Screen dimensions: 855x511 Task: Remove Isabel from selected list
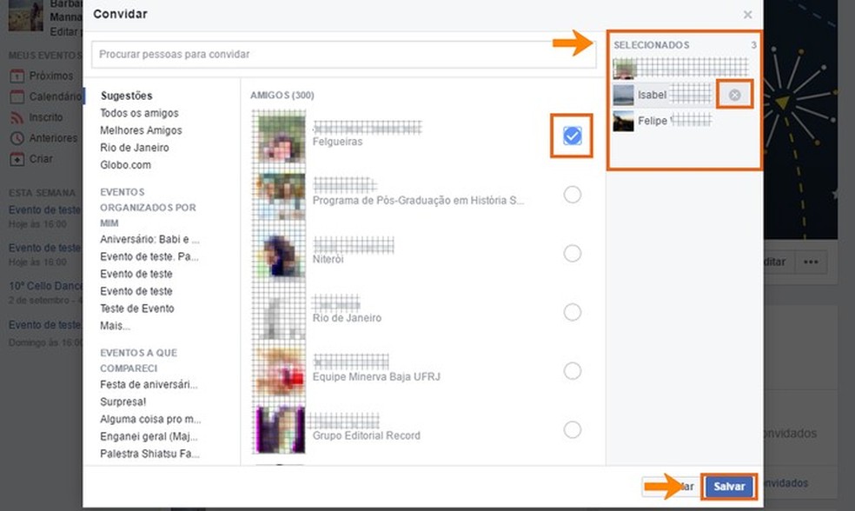click(734, 95)
